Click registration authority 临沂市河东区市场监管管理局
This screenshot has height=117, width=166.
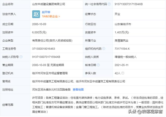(50, 73)
